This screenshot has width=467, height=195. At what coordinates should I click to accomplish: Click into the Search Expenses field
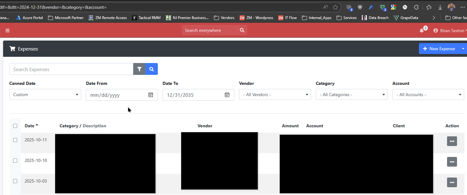point(71,69)
